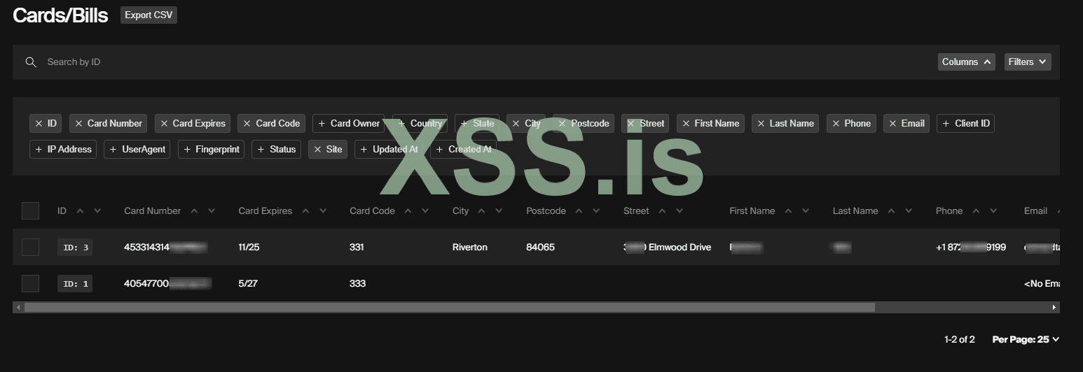This screenshot has width=1083, height=372.
Task: Check the row with ID: 1
Action: (30, 283)
